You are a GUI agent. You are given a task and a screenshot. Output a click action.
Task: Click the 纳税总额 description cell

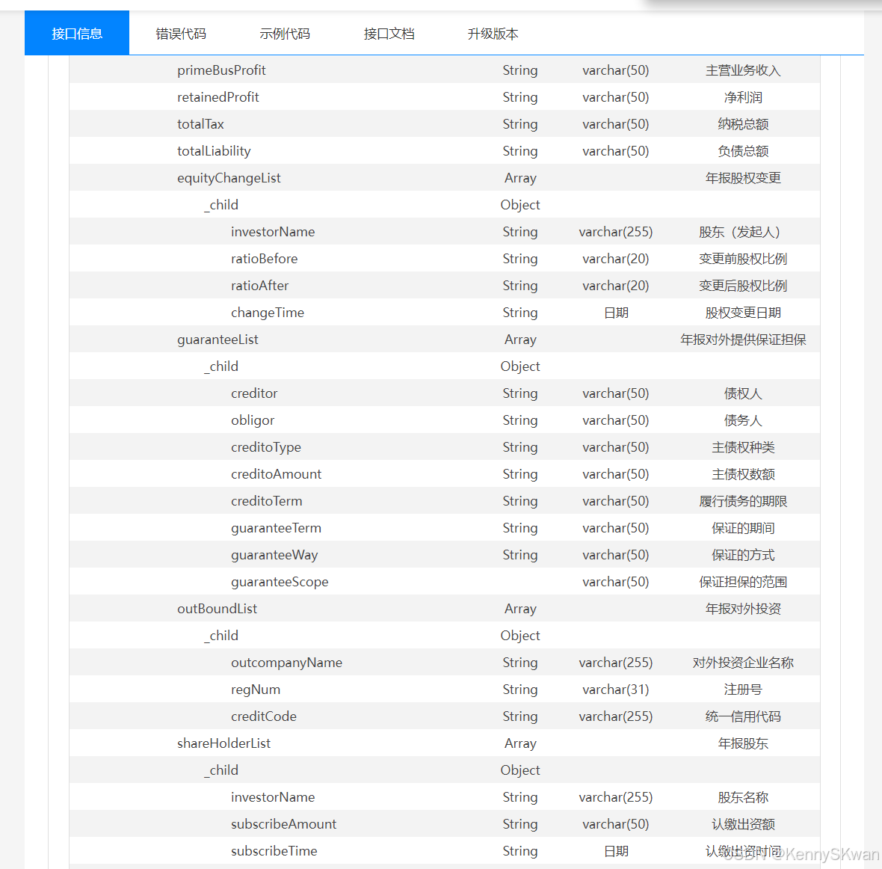742,124
